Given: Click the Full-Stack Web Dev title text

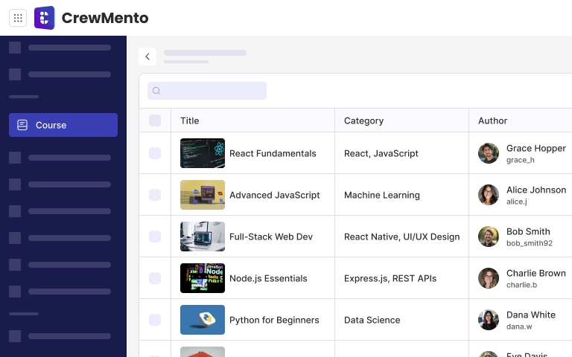Looking at the screenshot, I should point(271,237).
